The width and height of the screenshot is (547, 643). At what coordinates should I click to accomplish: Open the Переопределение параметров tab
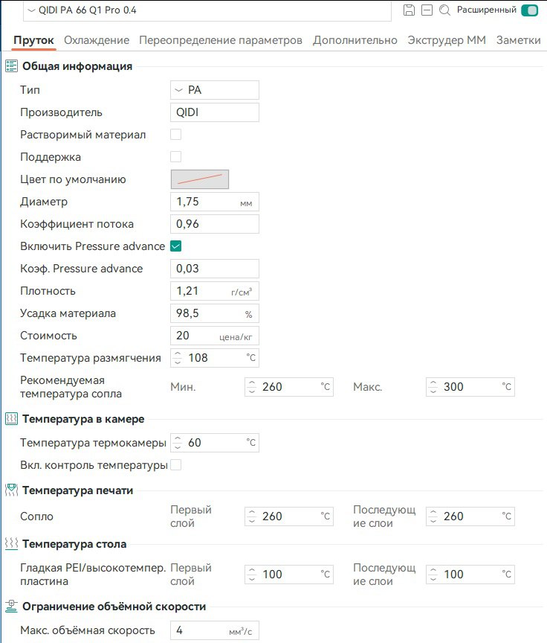[x=221, y=40]
